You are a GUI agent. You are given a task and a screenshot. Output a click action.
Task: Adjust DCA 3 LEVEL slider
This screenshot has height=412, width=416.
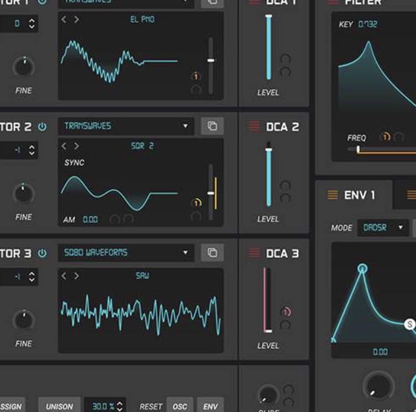click(x=268, y=300)
